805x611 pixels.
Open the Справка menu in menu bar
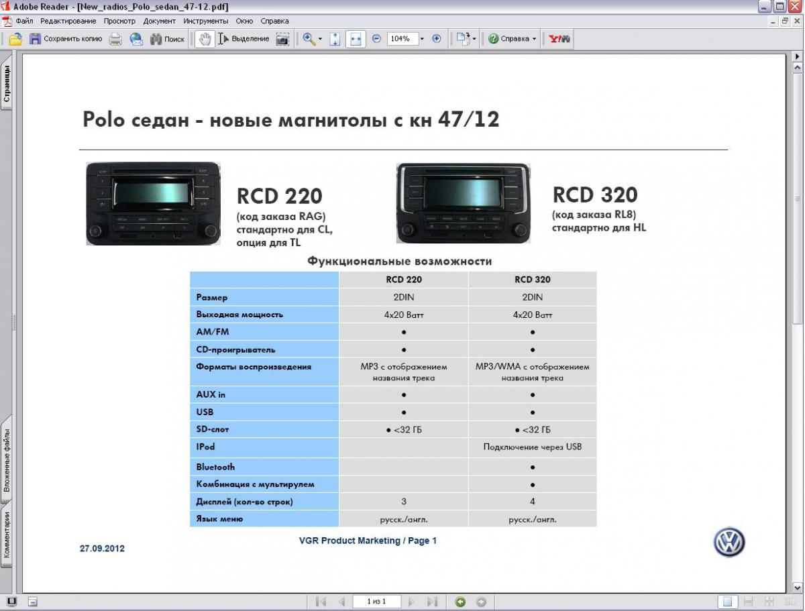[x=274, y=21]
